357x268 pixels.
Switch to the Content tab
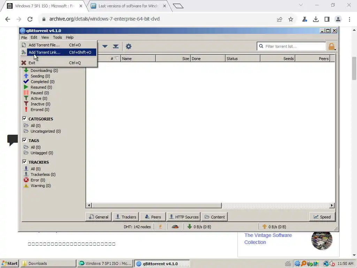pyautogui.click(x=215, y=217)
